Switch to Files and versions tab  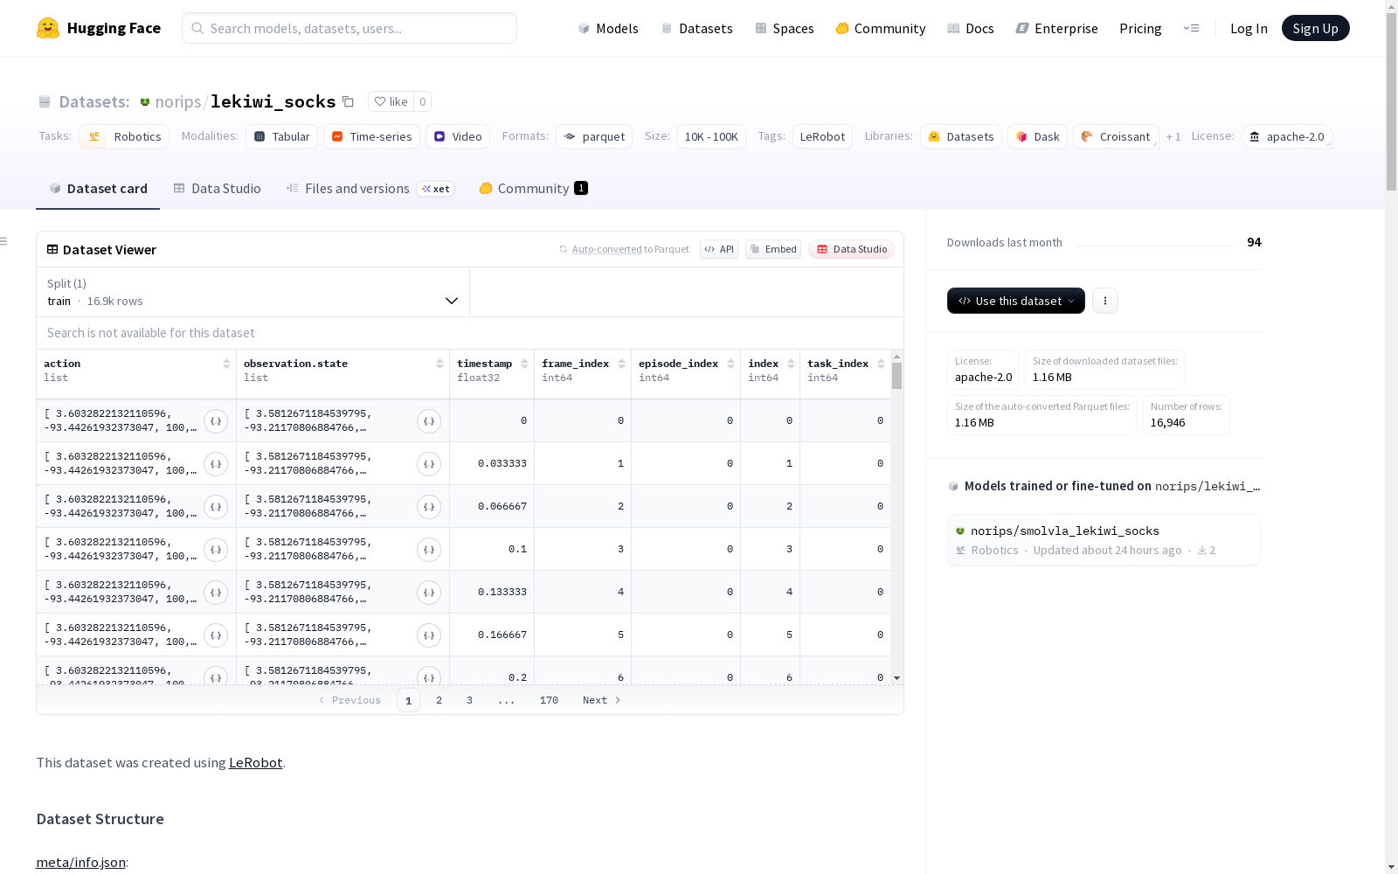coord(370,189)
